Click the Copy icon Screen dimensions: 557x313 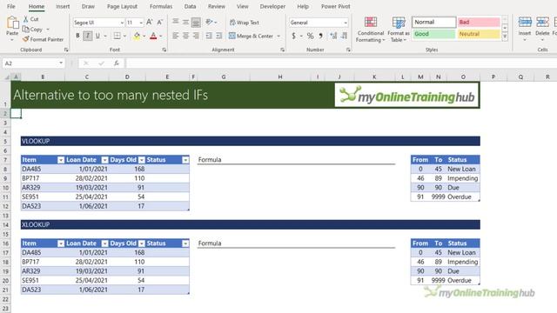tap(25, 29)
